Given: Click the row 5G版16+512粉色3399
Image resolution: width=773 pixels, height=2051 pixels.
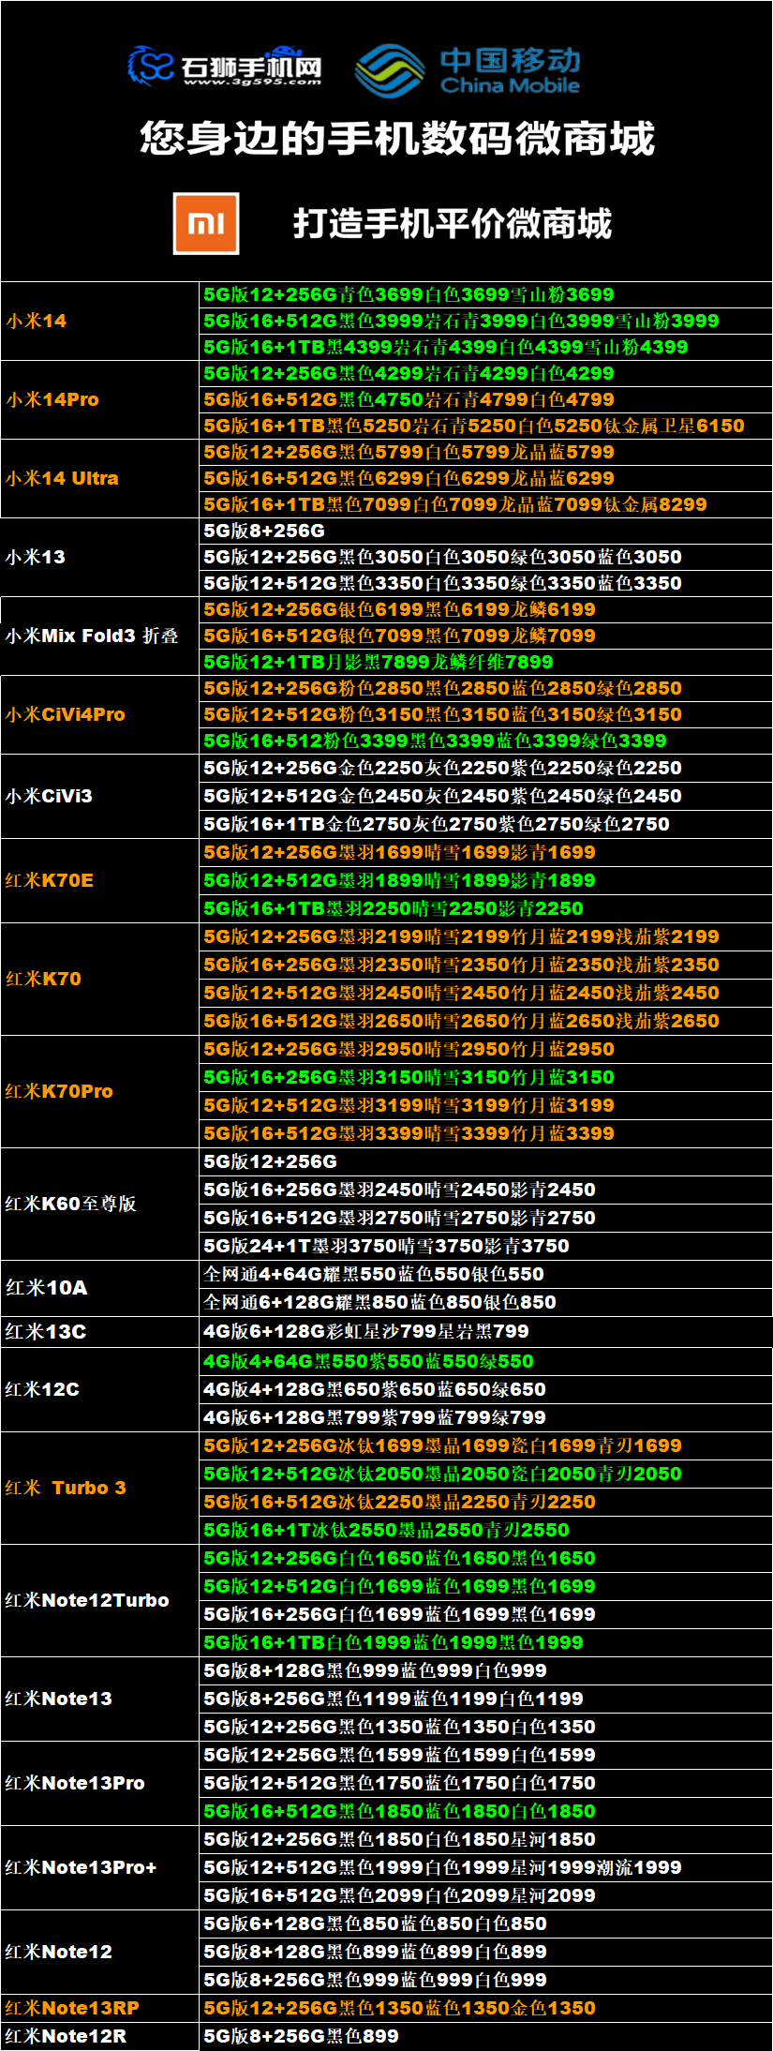Looking at the screenshot, I should pos(486,741).
